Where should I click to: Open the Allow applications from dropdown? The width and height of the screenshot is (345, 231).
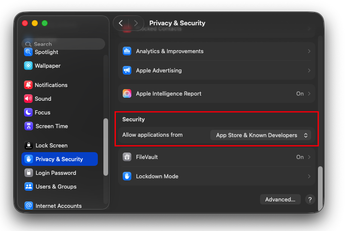coord(260,135)
